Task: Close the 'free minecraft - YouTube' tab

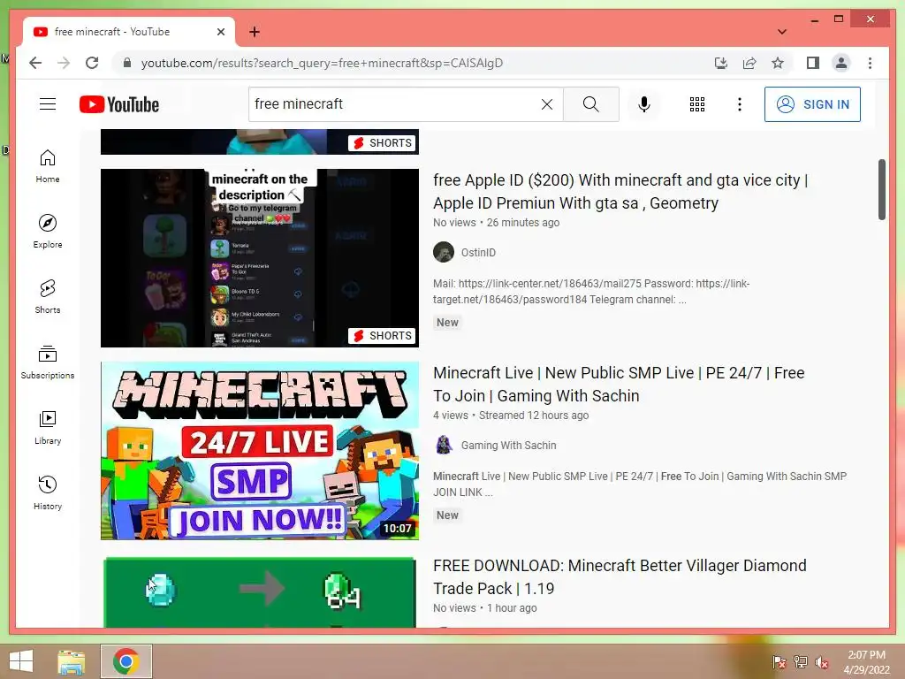Action: (220, 32)
